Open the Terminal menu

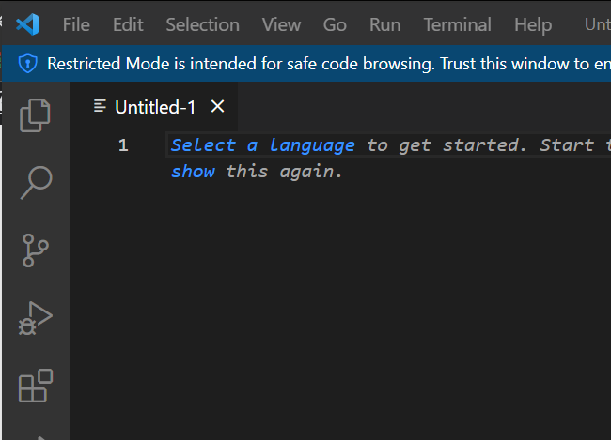pyautogui.click(x=458, y=25)
